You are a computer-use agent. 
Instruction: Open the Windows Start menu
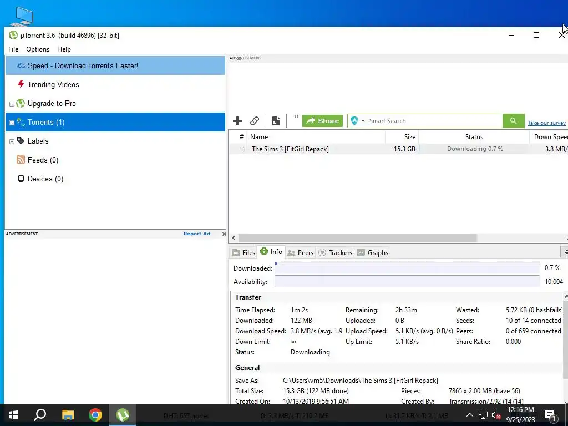(x=13, y=415)
